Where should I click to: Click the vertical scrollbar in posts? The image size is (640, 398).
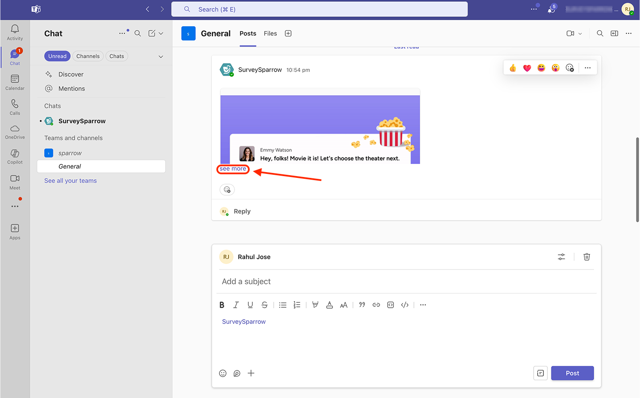[x=637, y=180]
